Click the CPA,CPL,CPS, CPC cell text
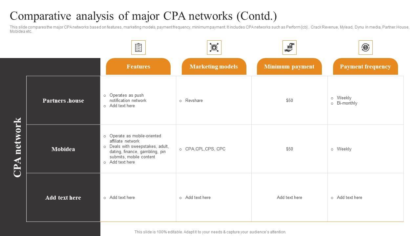Viewport: 420px width, 236px height. coord(205,149)
